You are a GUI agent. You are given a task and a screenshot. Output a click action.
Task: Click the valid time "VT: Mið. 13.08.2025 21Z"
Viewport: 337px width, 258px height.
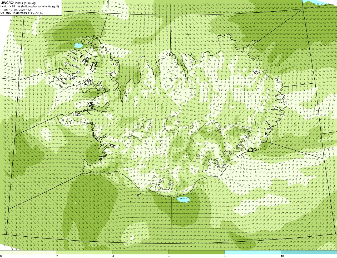tap(17, 13)
